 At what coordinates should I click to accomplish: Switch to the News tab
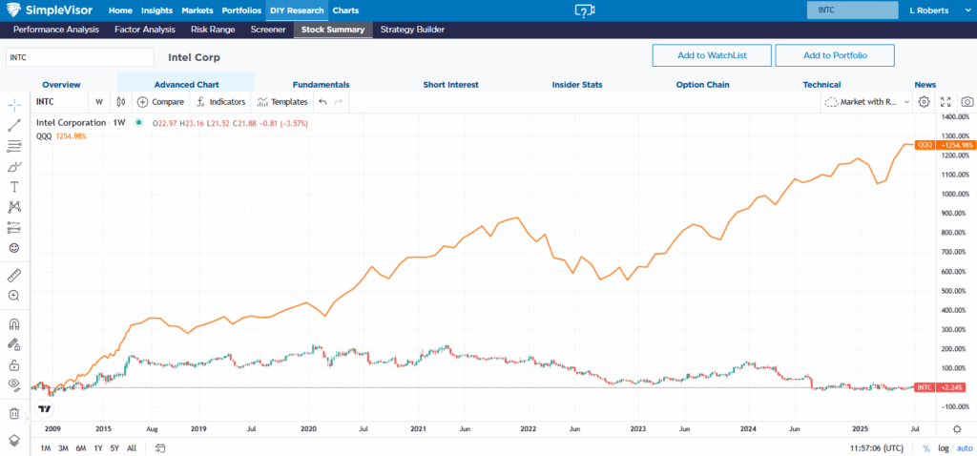[925, 85]
